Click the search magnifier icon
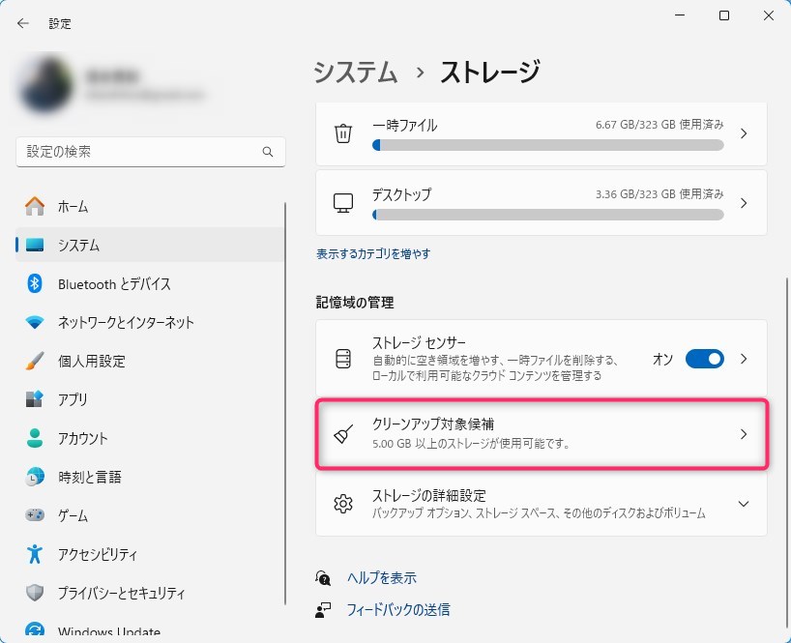This screenshot has width=791, height=643. pos(268,153)
